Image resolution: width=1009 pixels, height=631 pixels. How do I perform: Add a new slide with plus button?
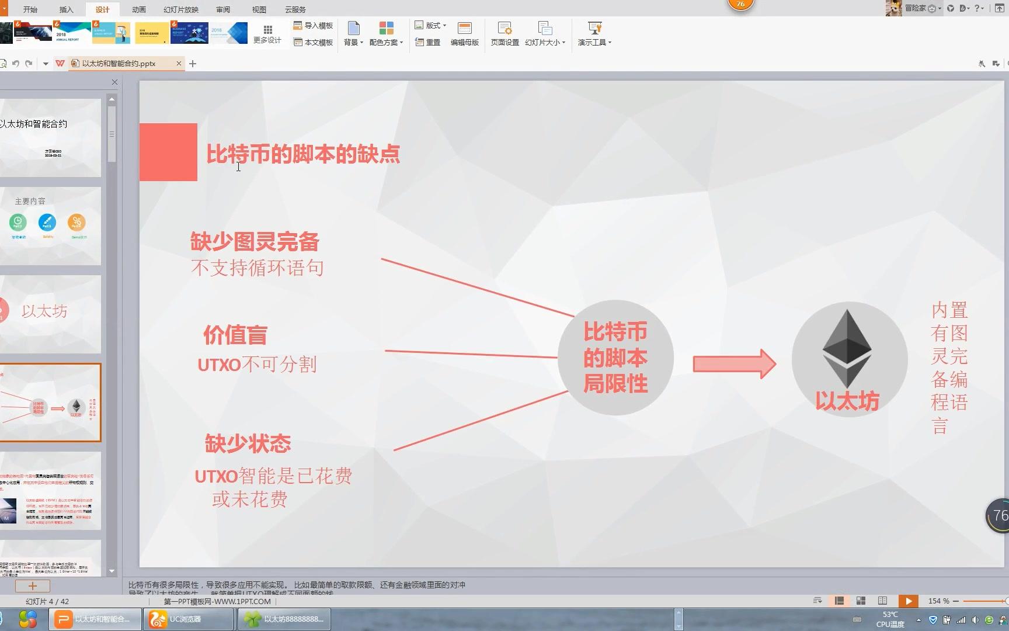tap(32, 585)
